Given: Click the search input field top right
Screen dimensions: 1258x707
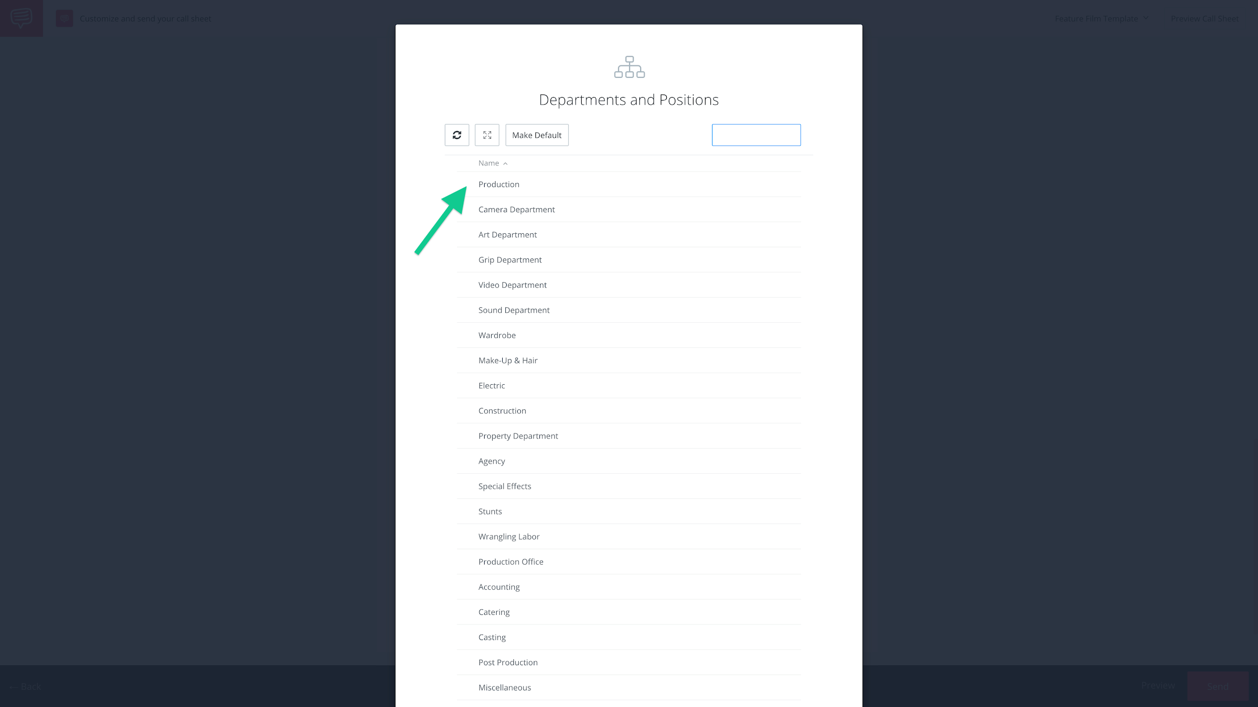Looking at the screenshot, I should point(756,135).
